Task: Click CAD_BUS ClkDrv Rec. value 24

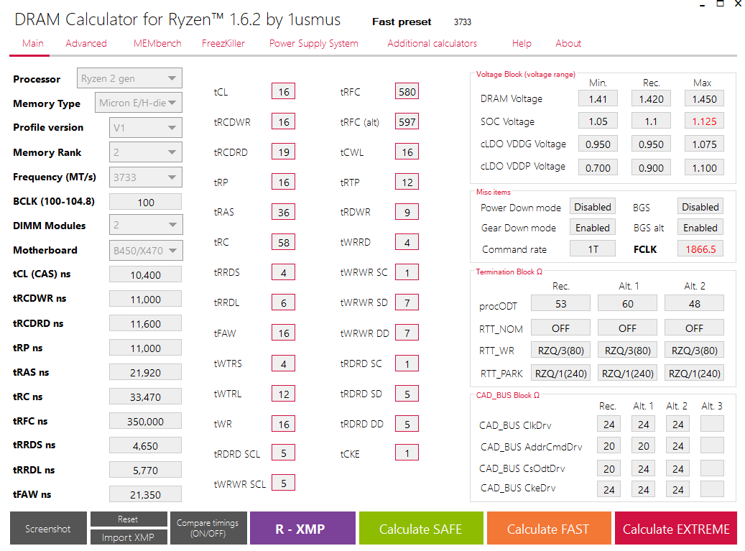Action: [609, 424]
